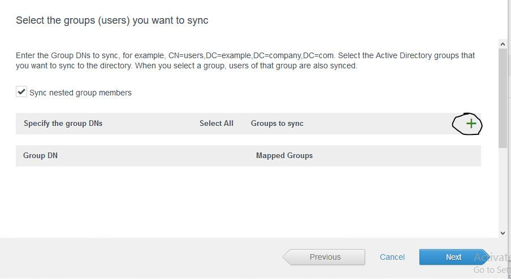Click the green plus icon to add group DN
Screen dimensions: 511x279
click(471, 124)
